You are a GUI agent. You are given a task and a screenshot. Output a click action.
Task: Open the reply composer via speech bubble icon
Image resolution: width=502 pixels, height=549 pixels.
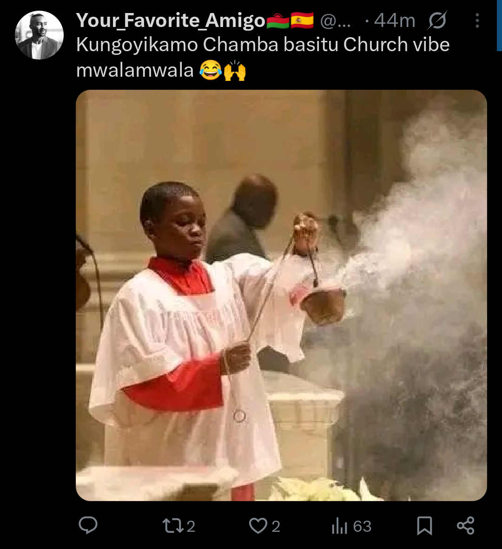pos(88,525)
